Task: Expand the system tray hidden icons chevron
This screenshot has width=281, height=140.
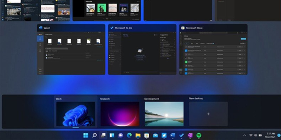Action: point(244,135)
